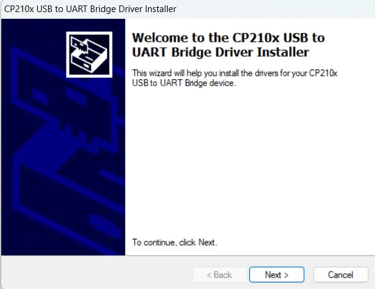Click the Next > button
375x289 pixels.
[x=276, y=274]
